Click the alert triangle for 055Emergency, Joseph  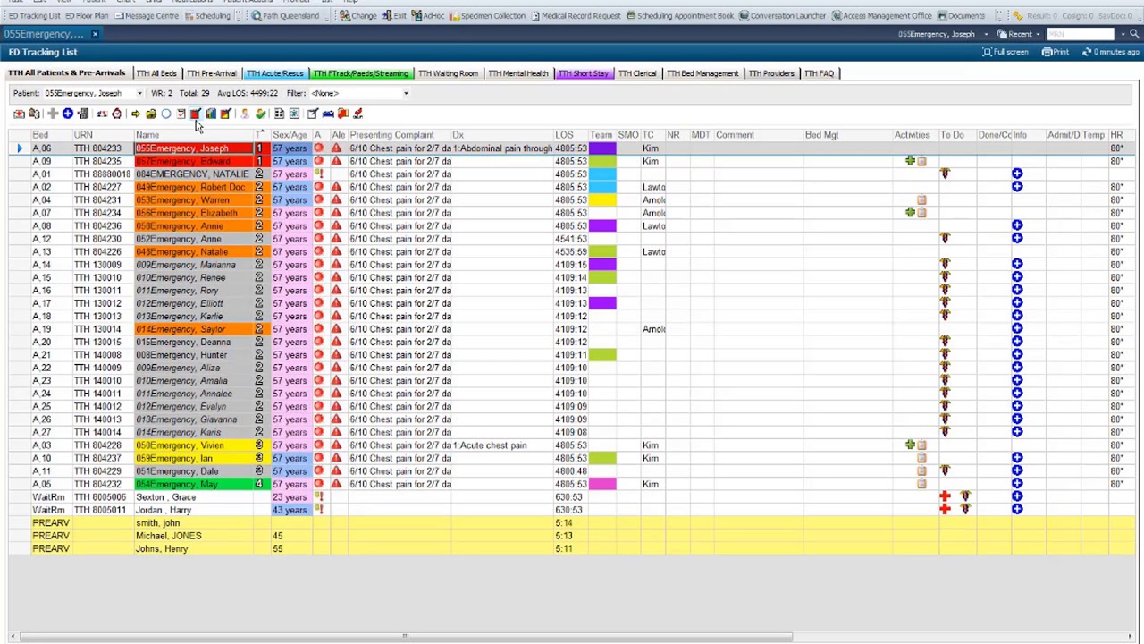click(x=336, y=148)
